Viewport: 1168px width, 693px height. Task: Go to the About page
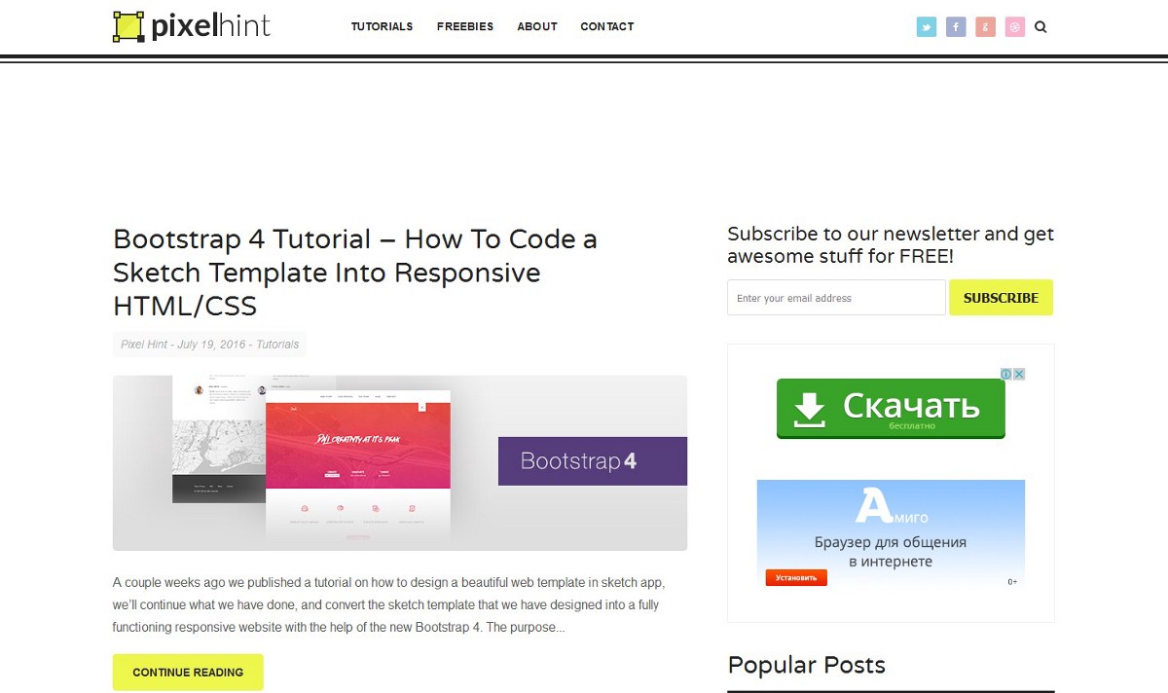[537, 26]
